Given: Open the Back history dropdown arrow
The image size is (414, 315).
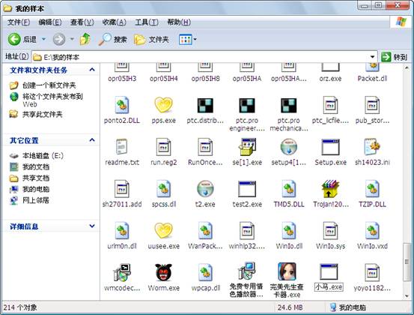Looking at the screenshot, I should [43, 39].
